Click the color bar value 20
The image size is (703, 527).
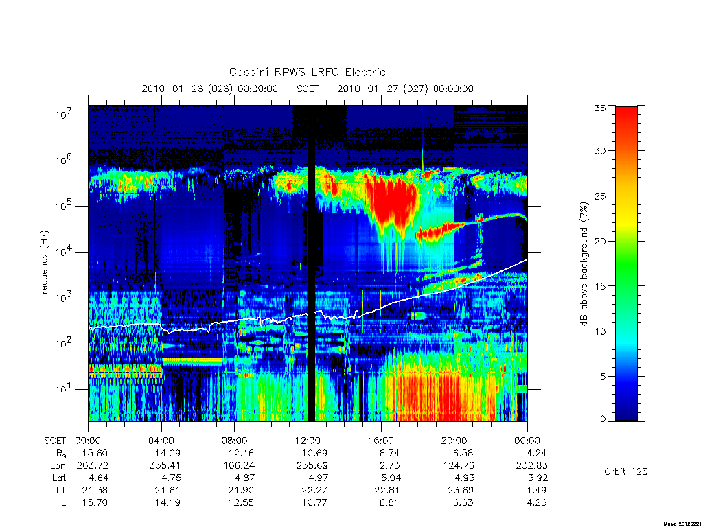coord(600,241)
